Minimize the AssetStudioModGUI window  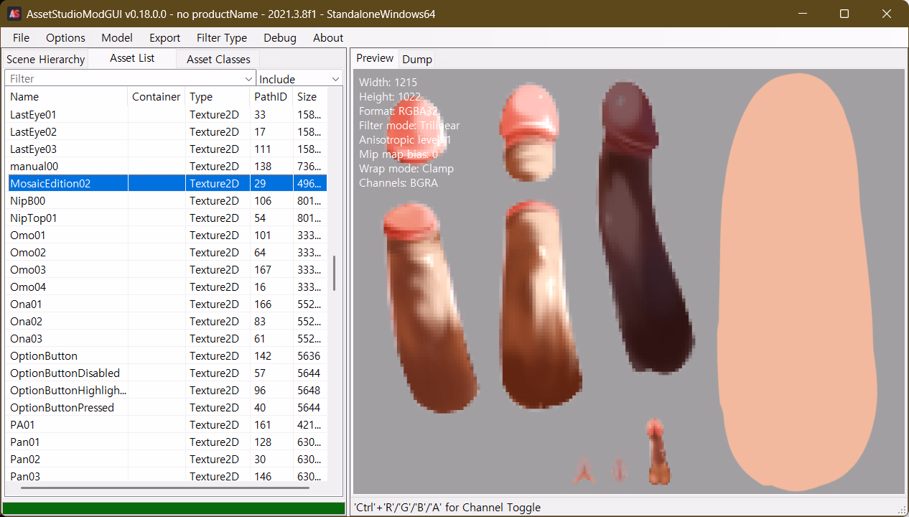point(811,14)
